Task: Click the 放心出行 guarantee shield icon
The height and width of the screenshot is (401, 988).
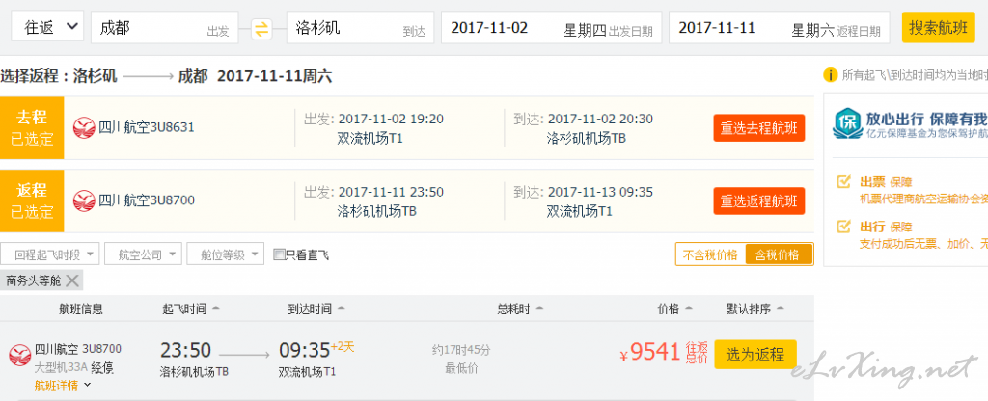Action: pos(847,123)
